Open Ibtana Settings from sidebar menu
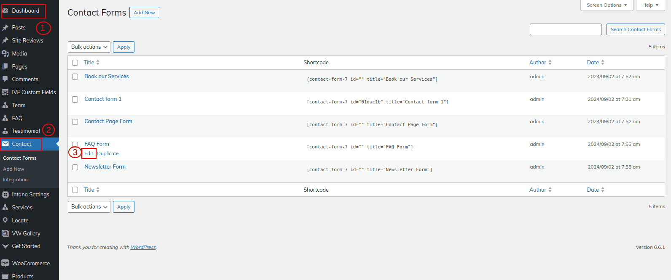The width and height of the screenshot is (671, 280). point(30,194)
